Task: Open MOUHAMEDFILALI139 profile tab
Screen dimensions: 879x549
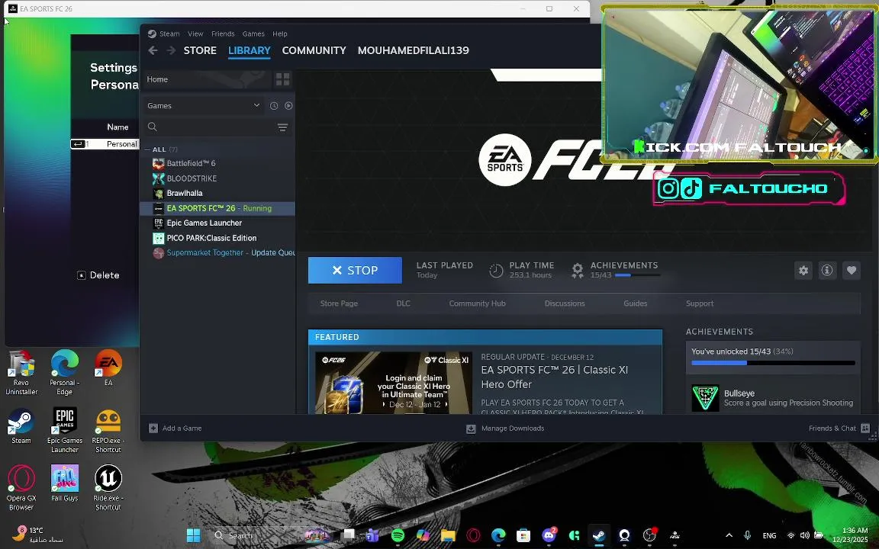Action: [413, 50]
